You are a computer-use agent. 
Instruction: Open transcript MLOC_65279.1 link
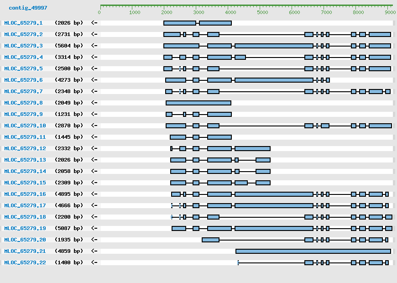click(23, 23)
